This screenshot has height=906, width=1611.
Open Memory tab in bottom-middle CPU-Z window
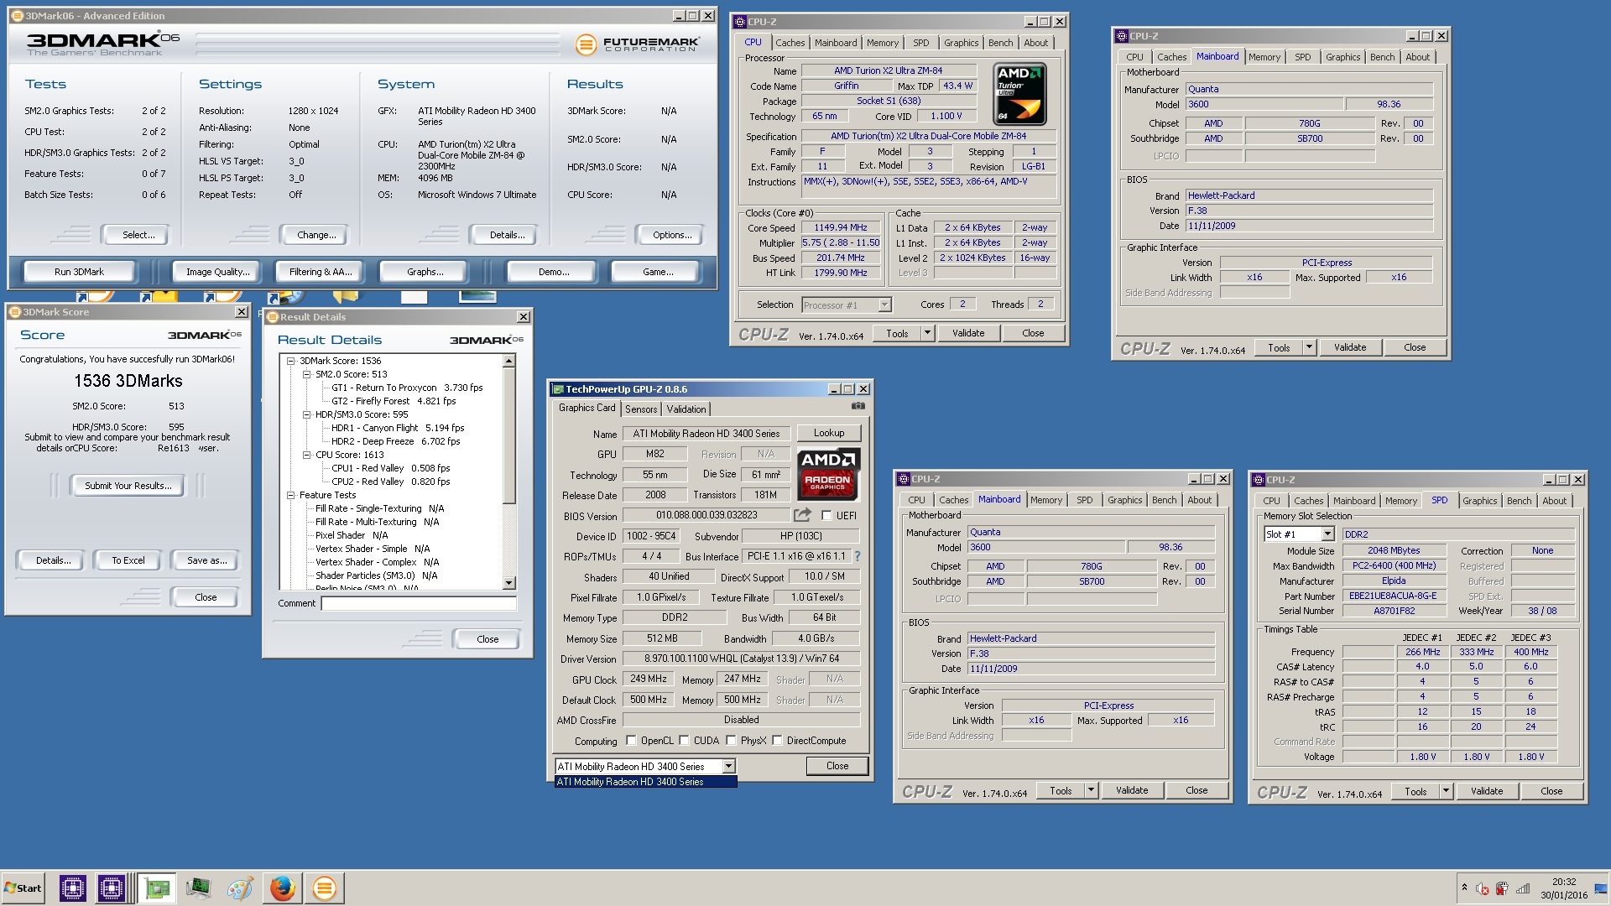coord(1046,500)
